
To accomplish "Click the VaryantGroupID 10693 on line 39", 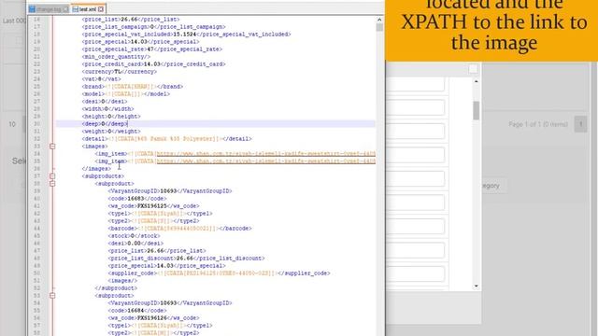I will click(170, 191).
